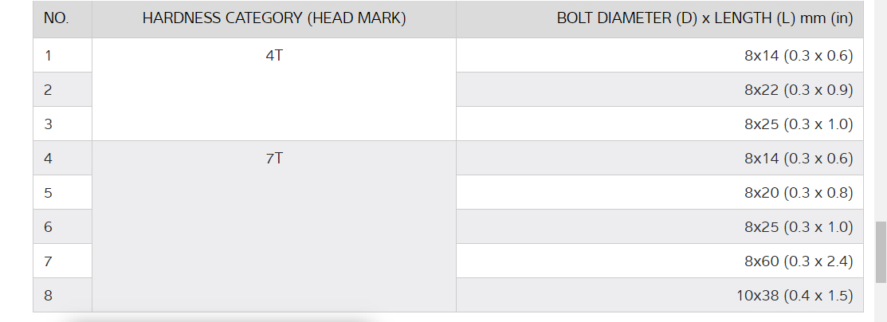Click the vertical scrollbar thumb

point(880,250)
